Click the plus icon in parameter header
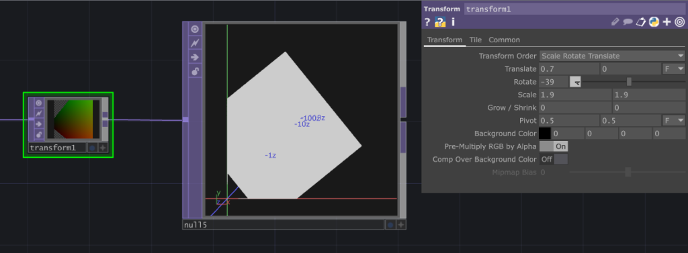Image resolution: width=688 pixels, height=253 pixels. click(667, 21)
